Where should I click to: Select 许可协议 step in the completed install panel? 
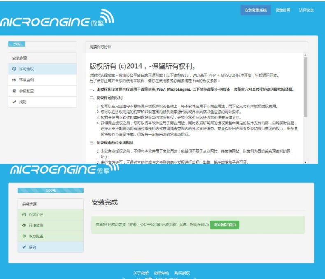pos(51,215)
